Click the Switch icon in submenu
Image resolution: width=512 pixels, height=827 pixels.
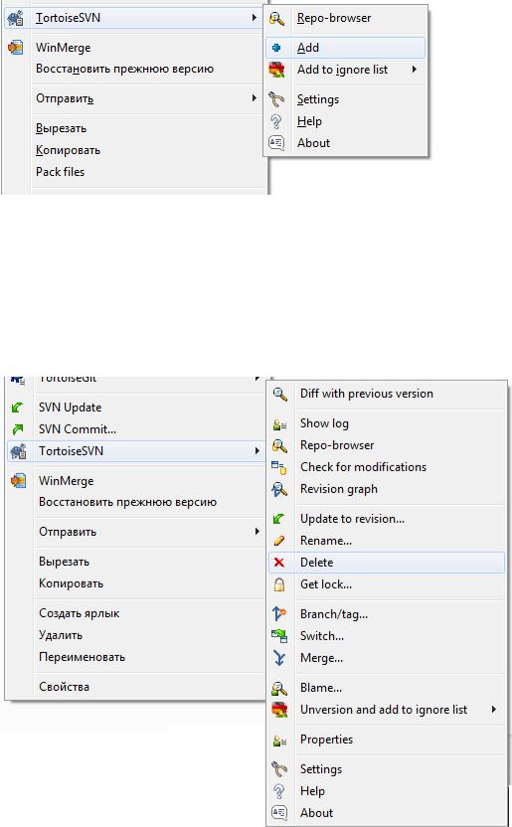[279, 636]
